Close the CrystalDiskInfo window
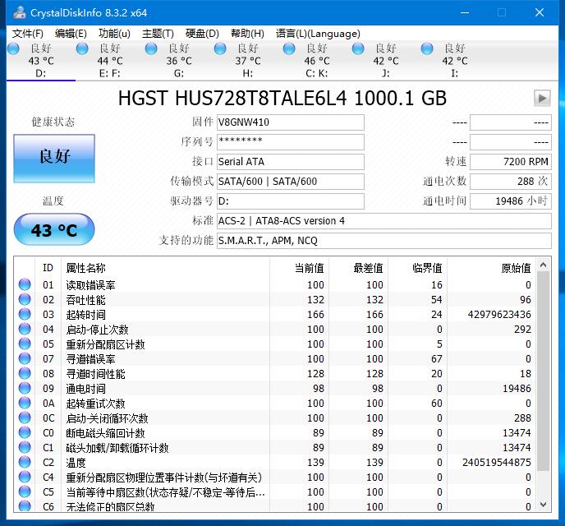The width and height of the screenshot is (565, 526). coord(540,12)
